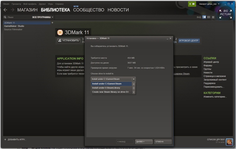
Task: Expand the ВСЕ ПРОГРАММЫ filter dropdown
Action: 43,17
